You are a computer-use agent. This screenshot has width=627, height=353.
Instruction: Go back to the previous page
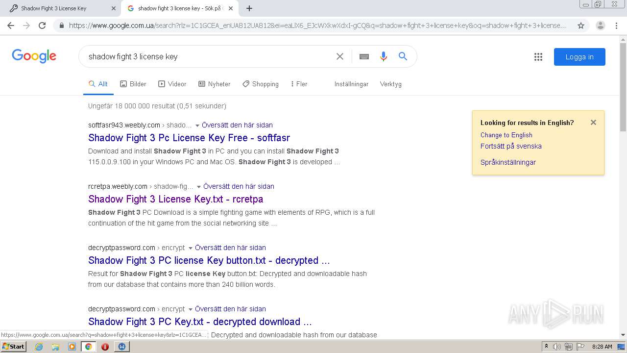(11, 25)
